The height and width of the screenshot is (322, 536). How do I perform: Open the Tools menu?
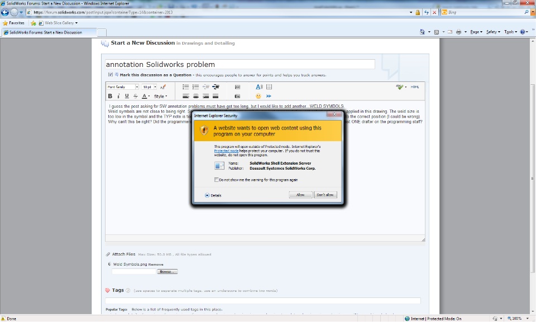coord(510,32)
